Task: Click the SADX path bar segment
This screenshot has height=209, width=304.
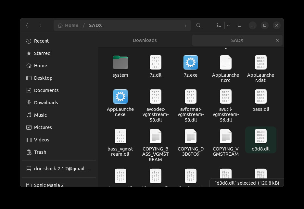Action: [x=95, y=25]
